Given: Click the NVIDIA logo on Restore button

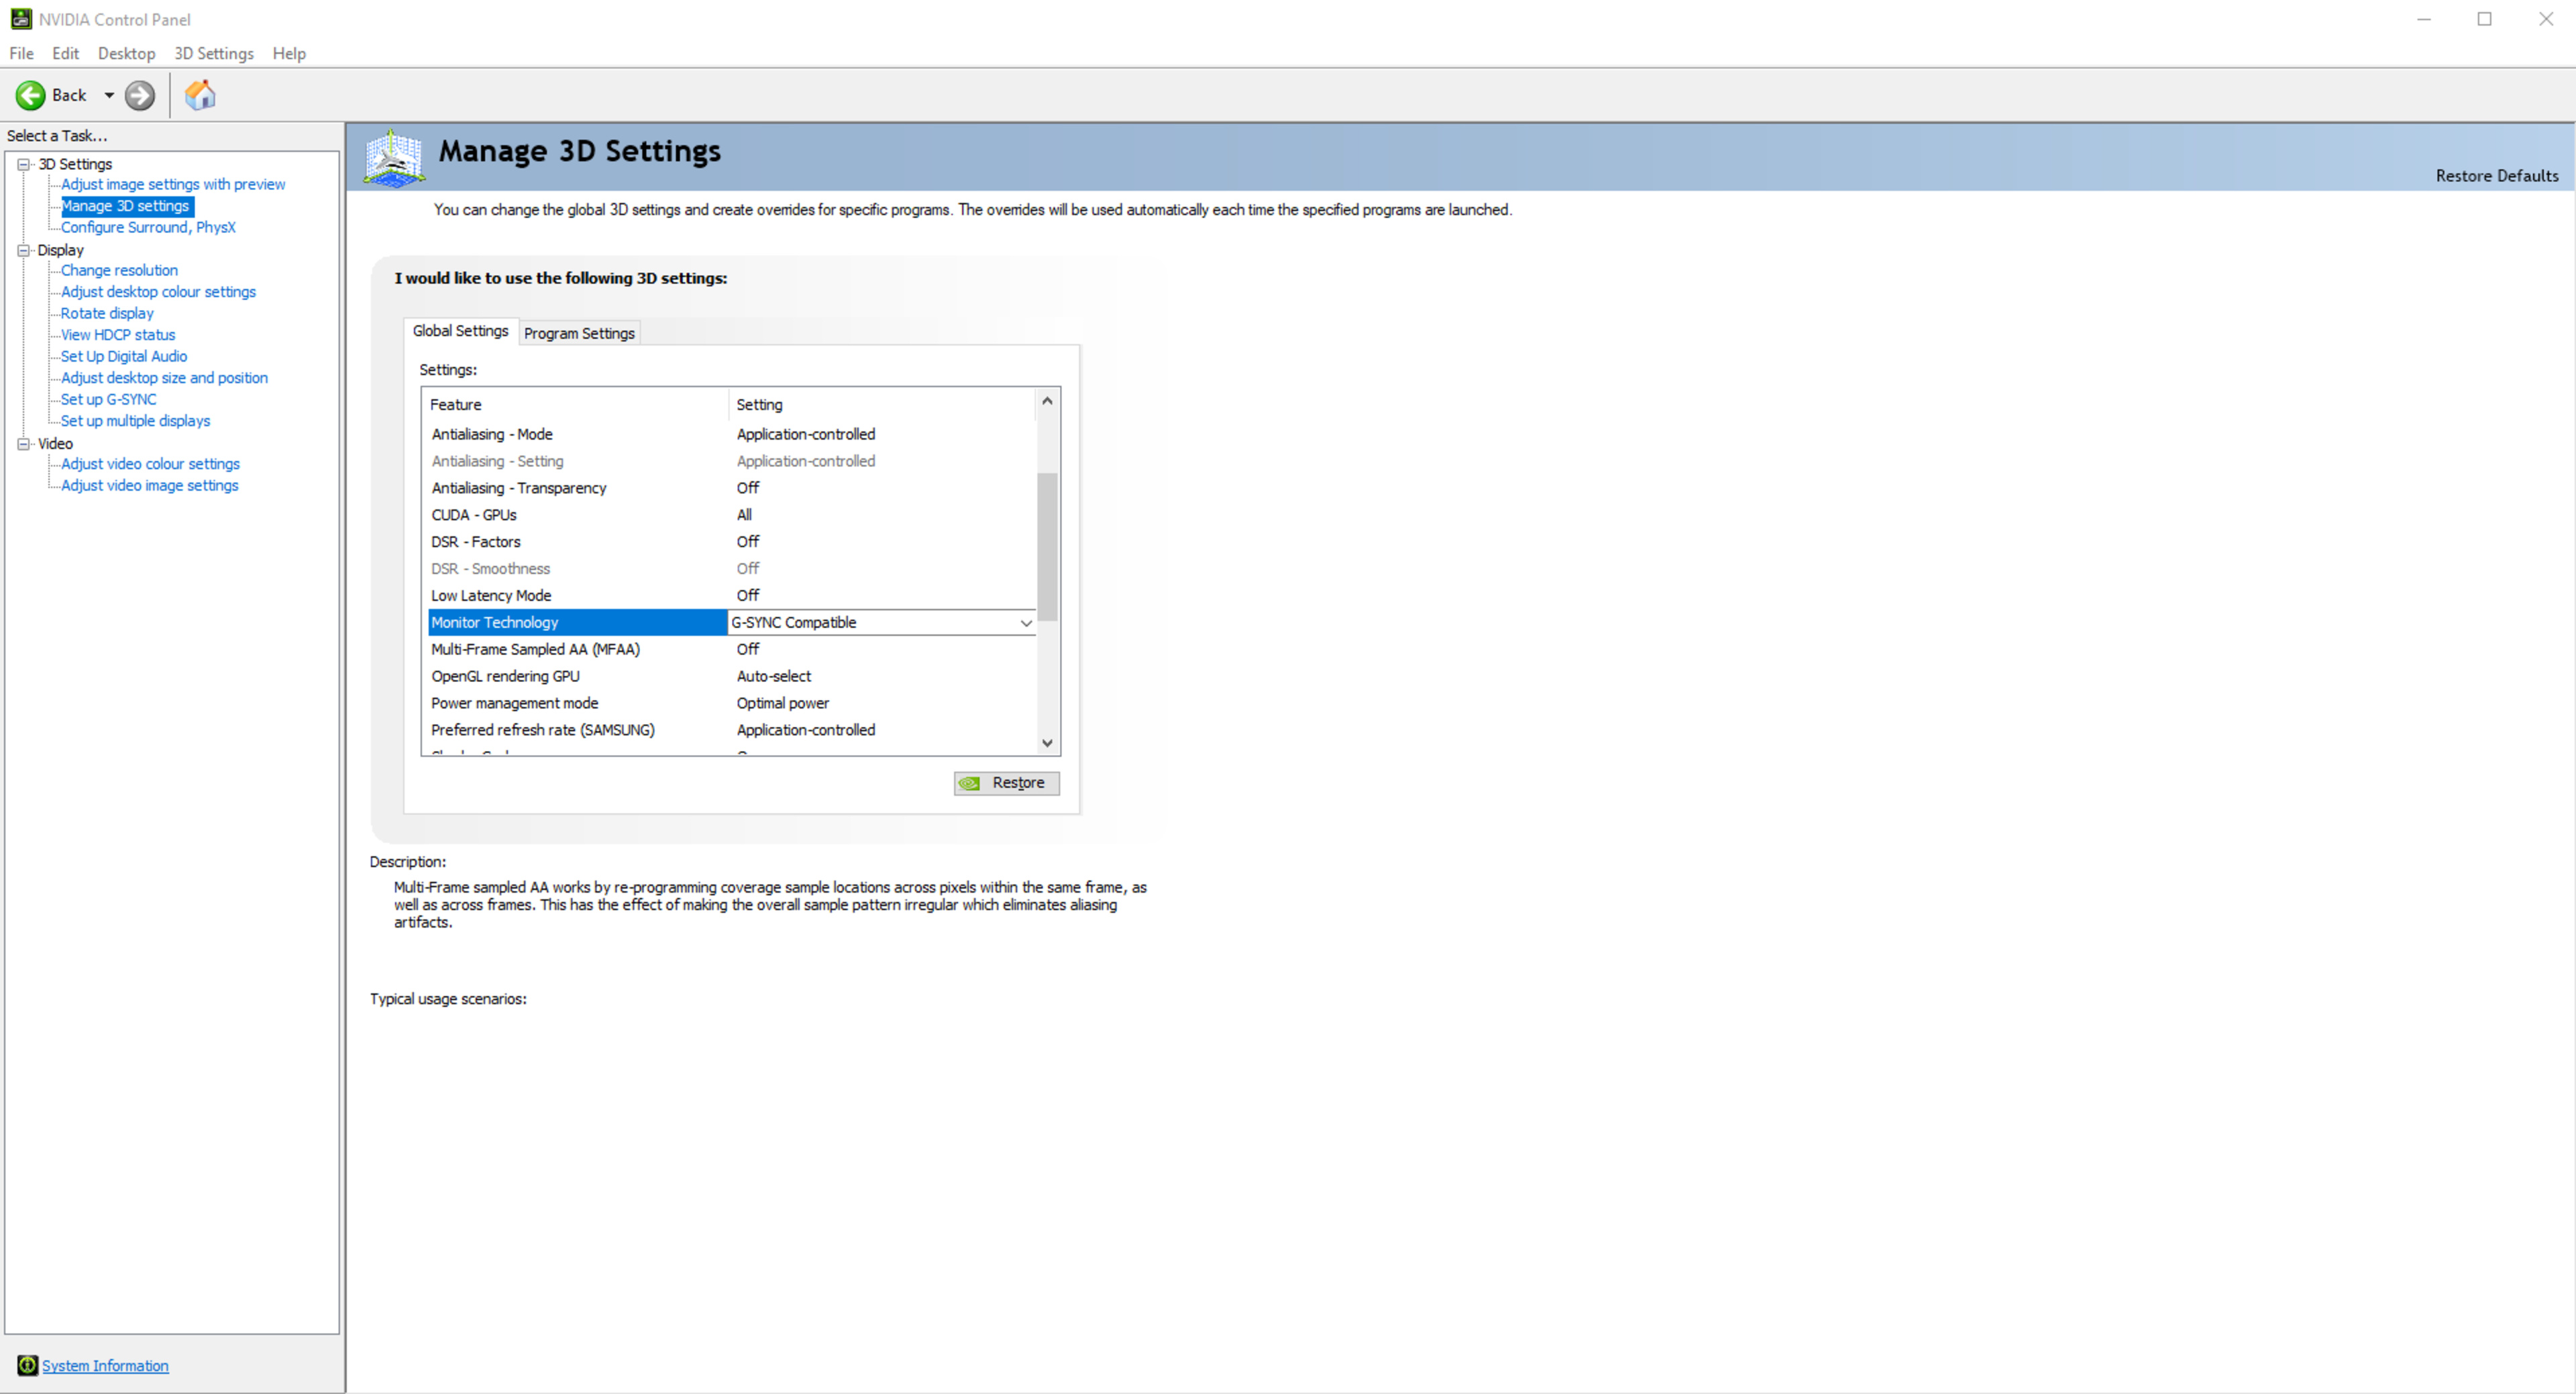Looking at the screenshot, I should click(x=969, y=783).
